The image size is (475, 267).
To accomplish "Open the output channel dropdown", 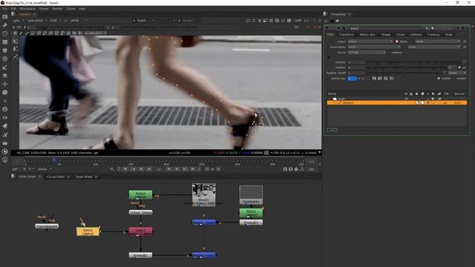I will click(370, 42).
